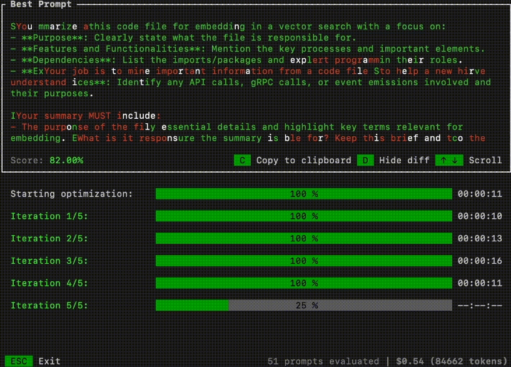Toggle the Hide diff option
Viewport: 511px width, 367px height.
pyautogui.click(x=404, y=160)
